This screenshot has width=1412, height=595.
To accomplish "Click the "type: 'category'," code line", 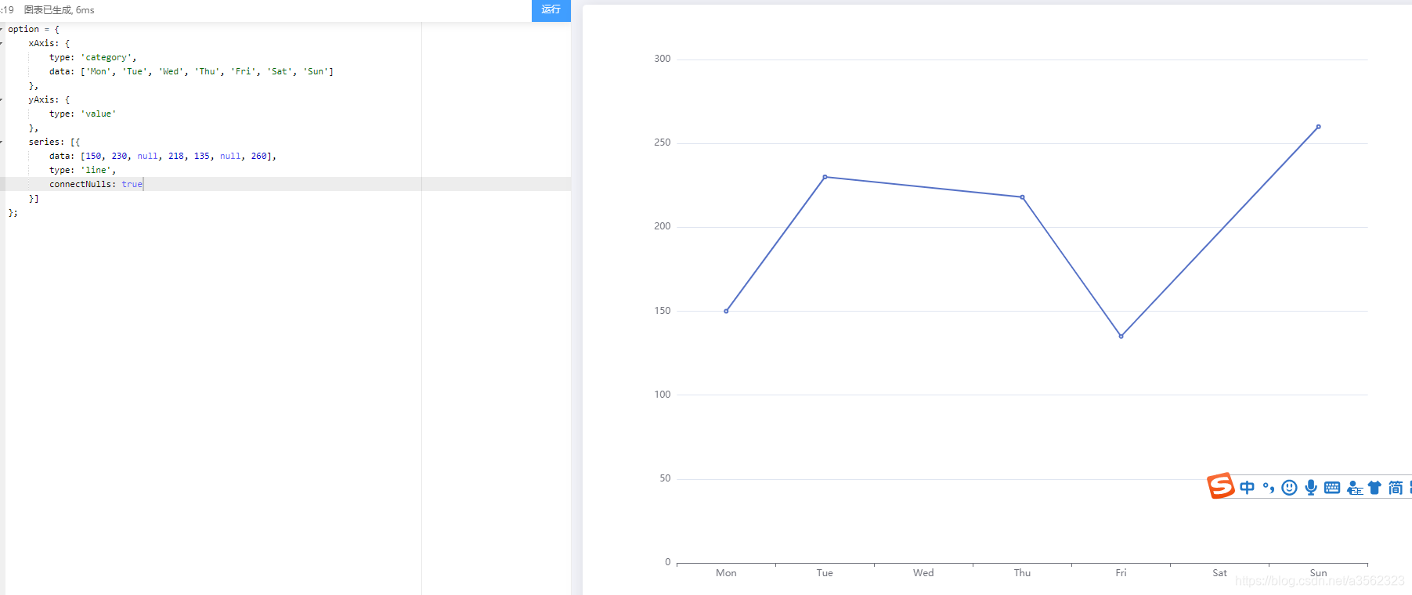I will [x=92, y=57].
